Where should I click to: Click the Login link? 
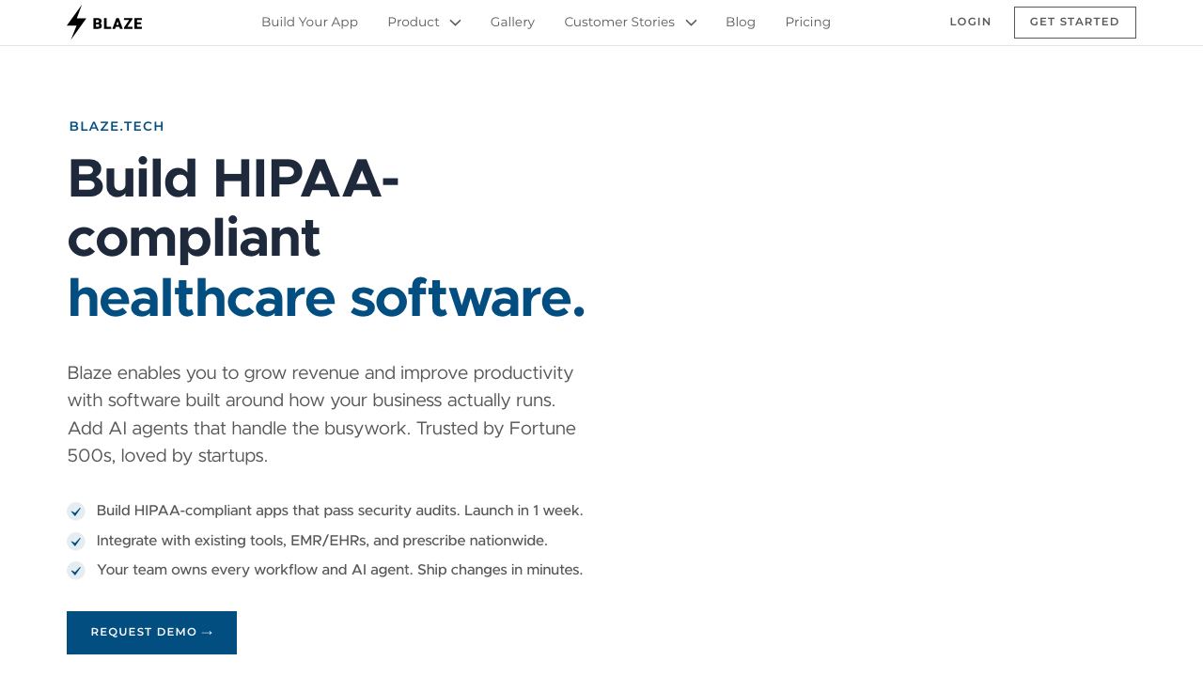(970, 22)
